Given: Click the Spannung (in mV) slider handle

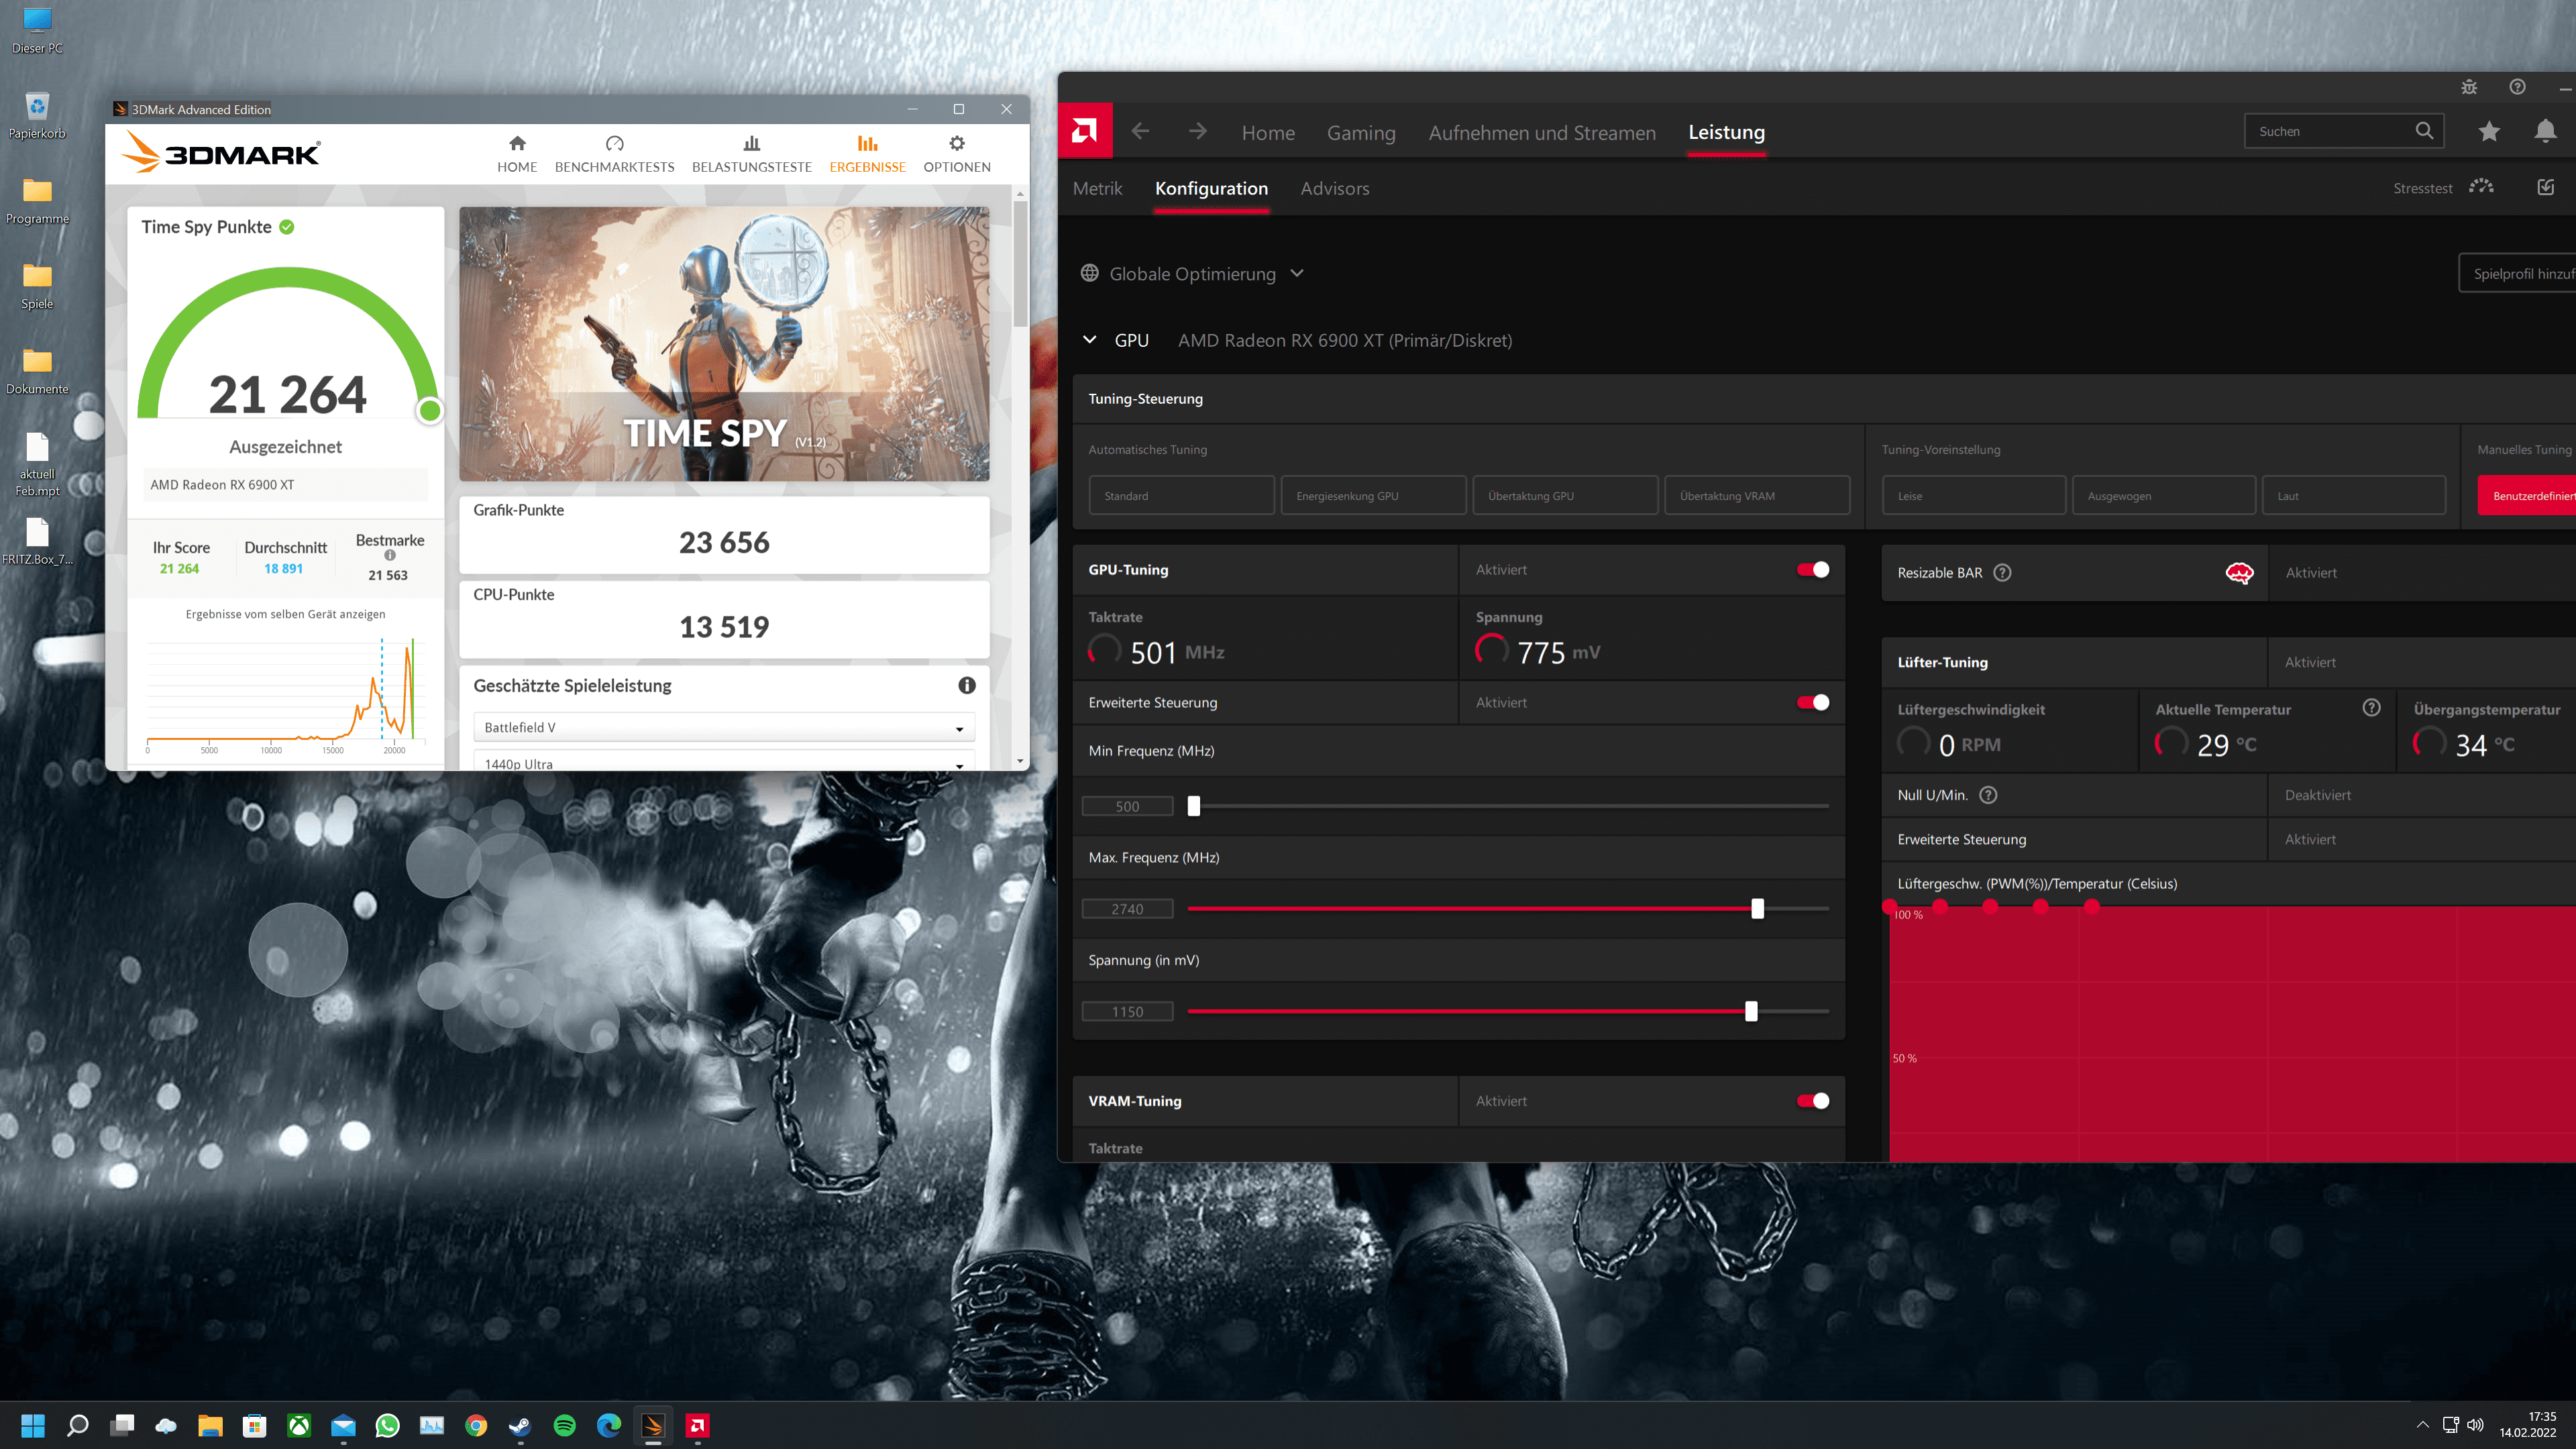Looking at the screenshot, I should (1750, 1012).
